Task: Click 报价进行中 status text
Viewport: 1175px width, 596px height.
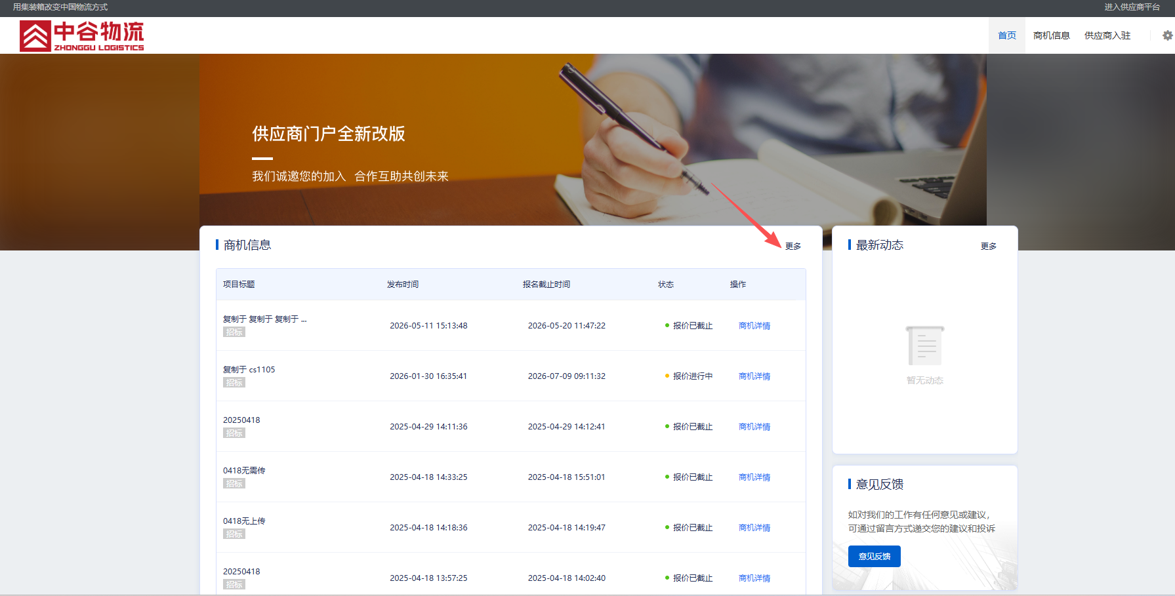Action: (x=693, y=376)
